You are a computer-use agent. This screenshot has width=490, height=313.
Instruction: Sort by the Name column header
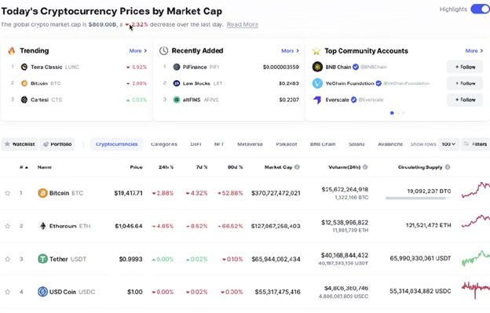45,167
